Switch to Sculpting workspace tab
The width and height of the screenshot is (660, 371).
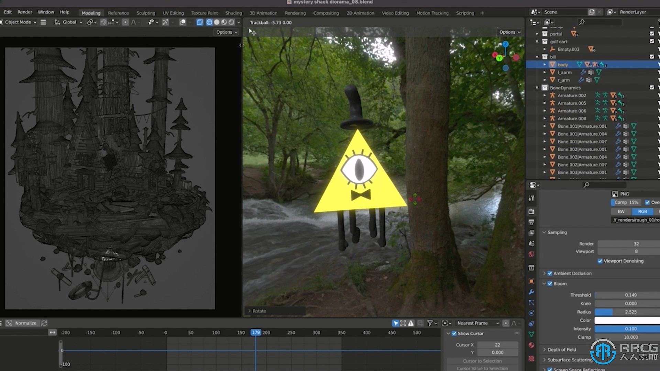pos(146,13)
